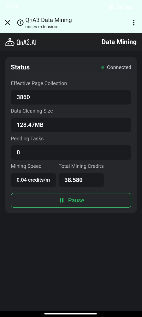Click the Mining Speed 0.04 credits/m box
Viewport: 142px width, 317px height.
coord(33,180)
